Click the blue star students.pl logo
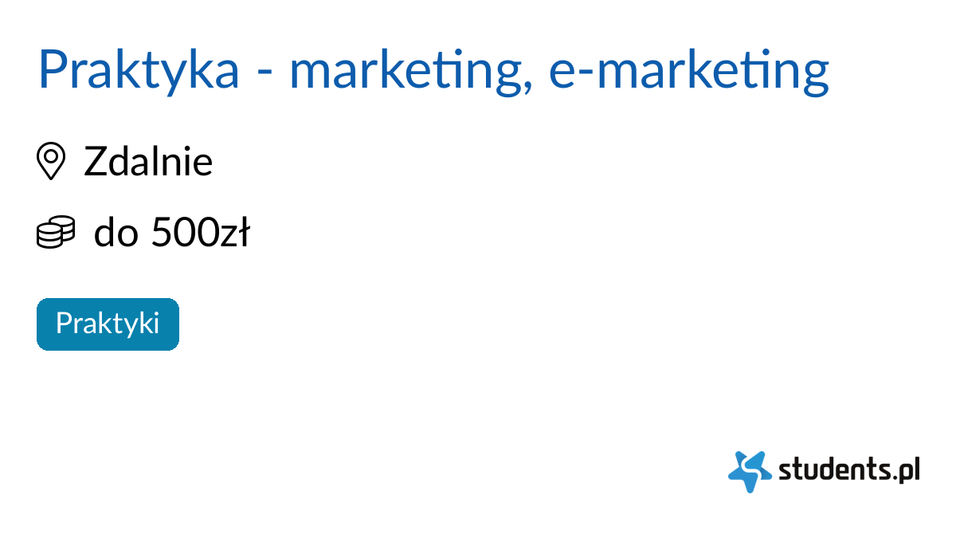This screenshot has width=956, height=538. click(x=749, y=471)
